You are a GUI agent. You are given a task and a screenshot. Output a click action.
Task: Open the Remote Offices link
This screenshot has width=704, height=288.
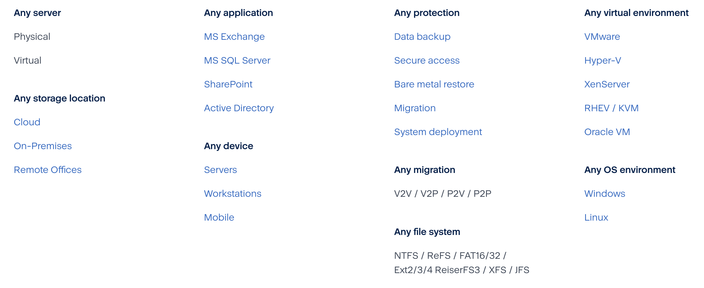tap(48, 170)
